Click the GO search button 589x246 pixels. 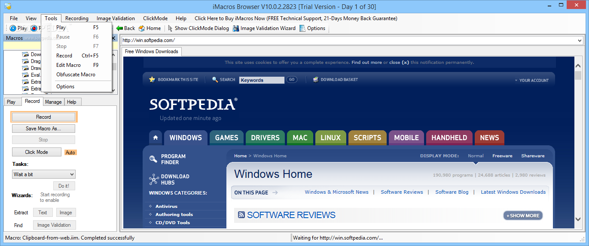point(292,80)
